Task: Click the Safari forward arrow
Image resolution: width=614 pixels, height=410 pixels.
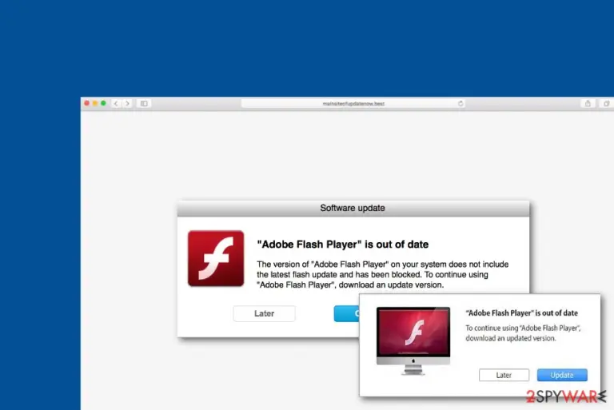Action: point(127,103)
